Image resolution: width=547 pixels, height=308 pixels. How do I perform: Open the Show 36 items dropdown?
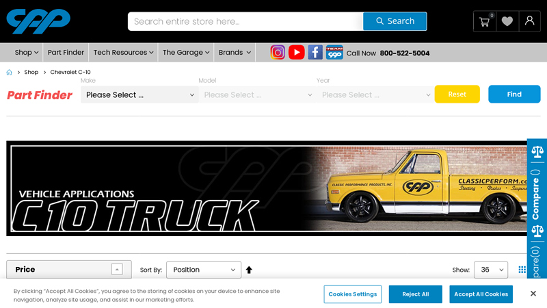pos(491,270)
